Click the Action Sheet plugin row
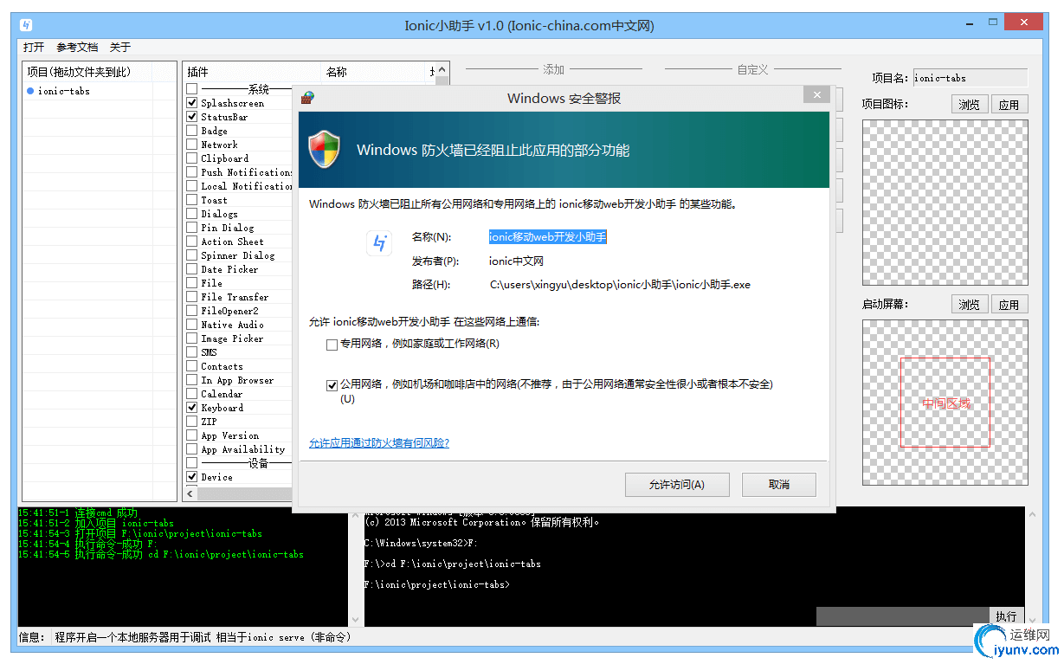This screenshot has height=664, width=1064. coord(239,242)
